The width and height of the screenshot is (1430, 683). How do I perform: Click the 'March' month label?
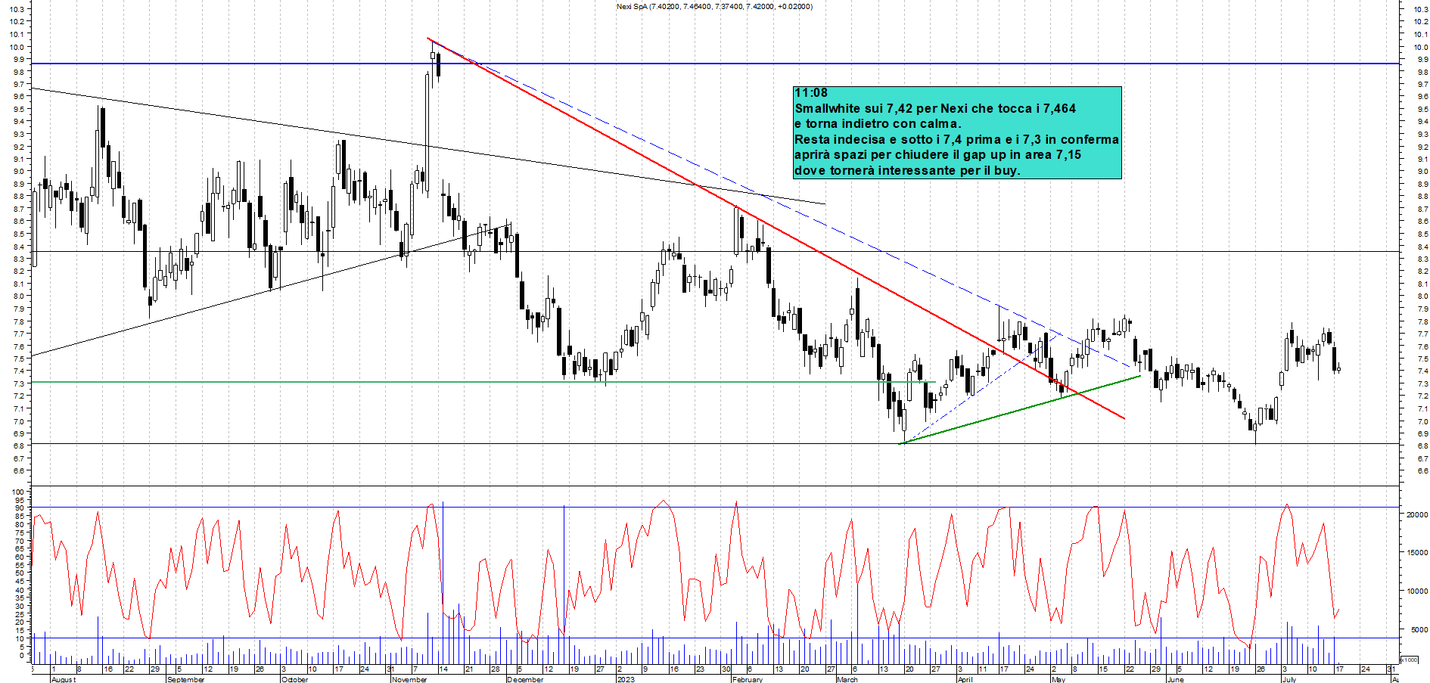pos(847,679)
